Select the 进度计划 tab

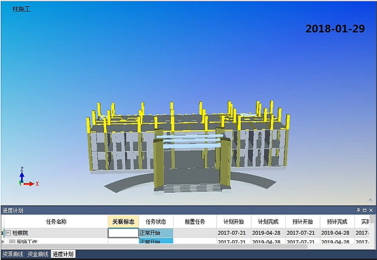point(63,254)
